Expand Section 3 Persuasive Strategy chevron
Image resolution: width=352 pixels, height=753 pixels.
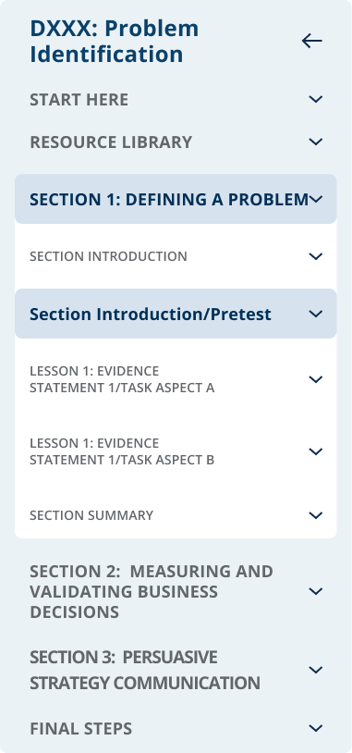(316, 670)
